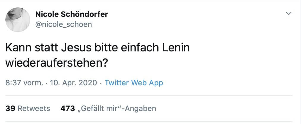The width and height of the screenshot is (301, 124).
Task: Click the likes count number 473
Action: pos(68,108)
